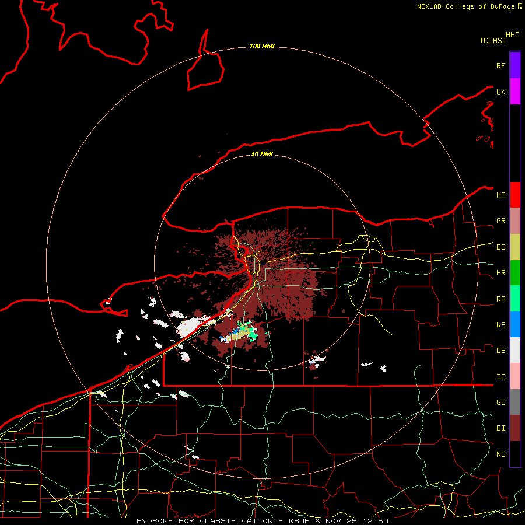Click the HHC header text
Image resolution: width=525 pixels, height=525 pixels.
[513, 35]
